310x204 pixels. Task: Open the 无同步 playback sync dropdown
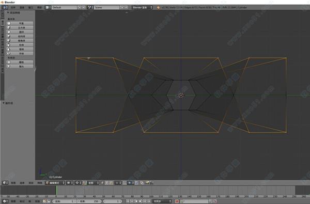[162, 201]
